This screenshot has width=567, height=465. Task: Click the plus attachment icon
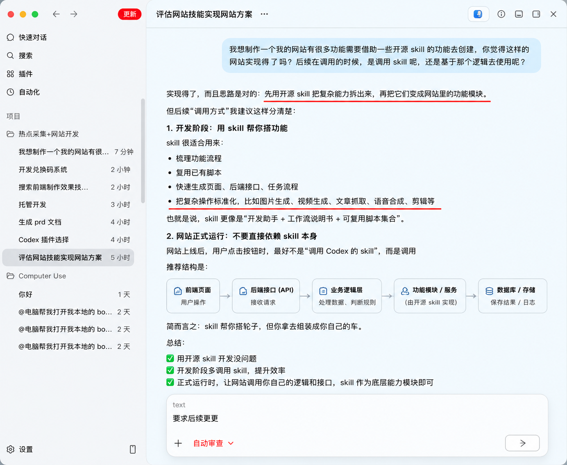pyautogui.click(x=178, y=443)
